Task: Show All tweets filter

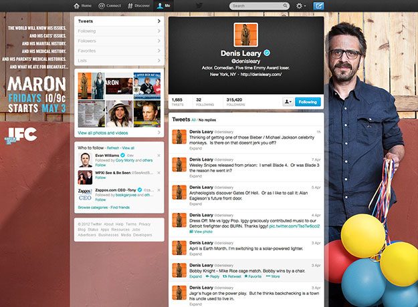Action: [193, 120]
